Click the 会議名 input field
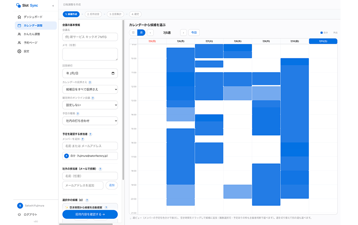 [90, 37]
